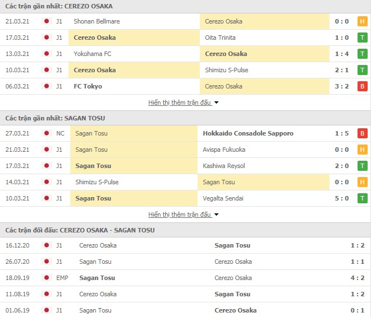The width and height of the screenshot is (371, 317).
Task: Expand more matches under Cerezo Osaka section
Action: pyautogui.click(x=180, y=102)
